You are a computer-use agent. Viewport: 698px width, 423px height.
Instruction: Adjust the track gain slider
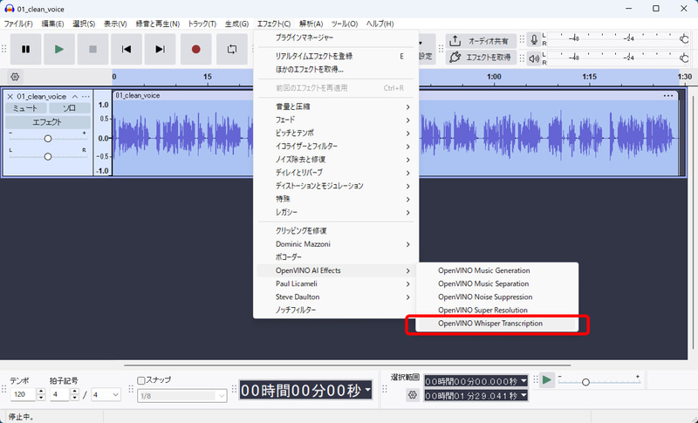coord(48,139)
